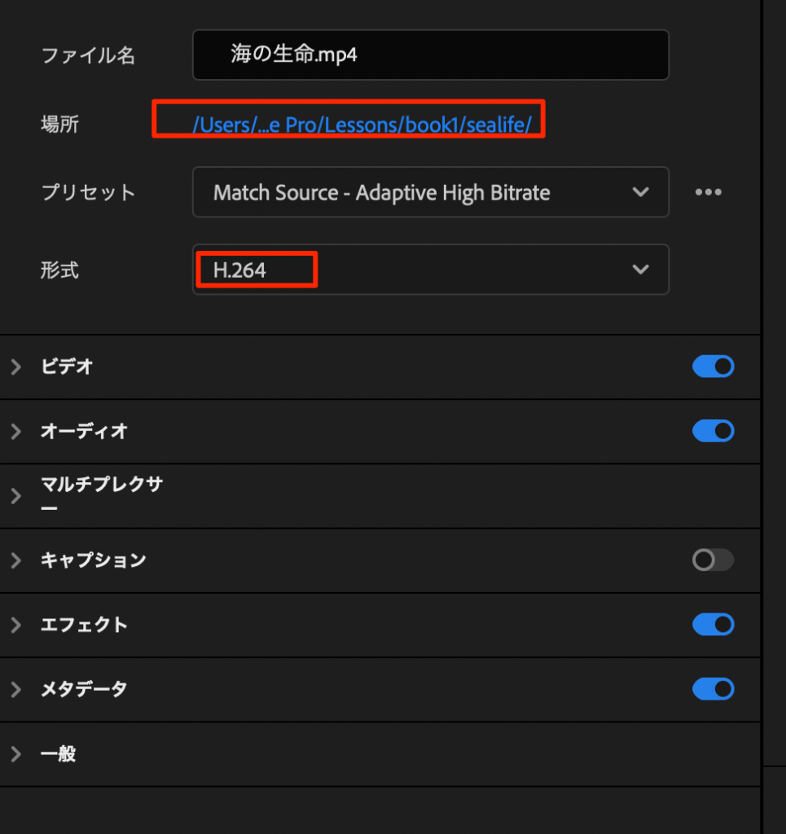
Task: Disable the ビデオ export toggle
Action: click(x=713, y=367)
